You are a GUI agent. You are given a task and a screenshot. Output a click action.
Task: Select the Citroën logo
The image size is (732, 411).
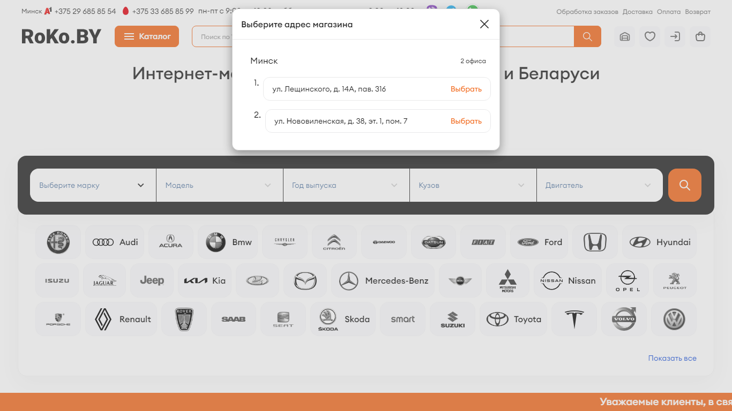(x=334, y=242)
